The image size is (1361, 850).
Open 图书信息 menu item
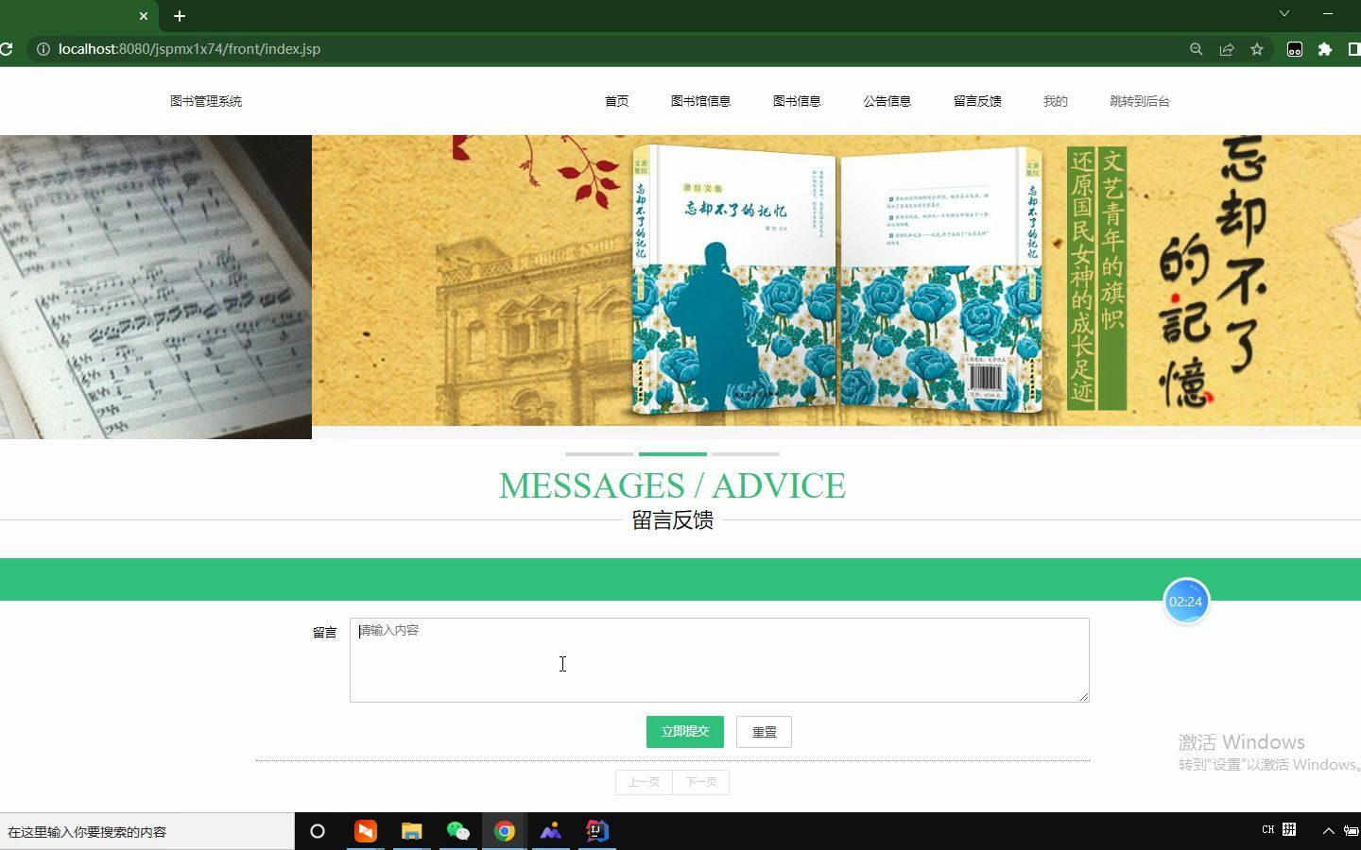pos(797,101)
